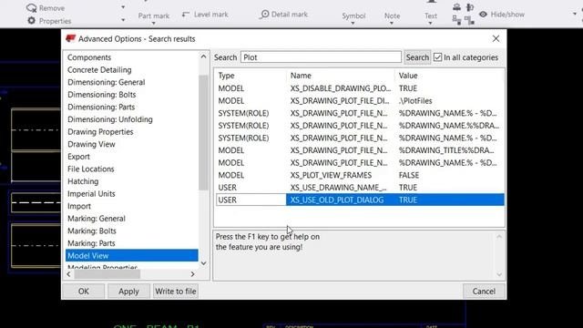
Task: Click the category list scroll down arrow
Action: (x=203, y=263)
